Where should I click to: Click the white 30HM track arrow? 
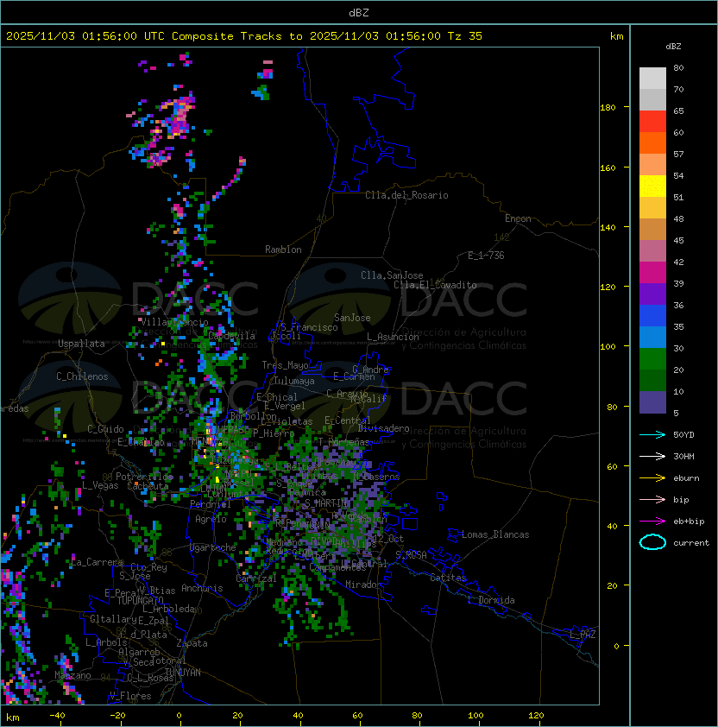(652, 456)
